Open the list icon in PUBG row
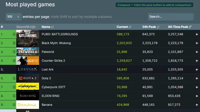This screenshot has width=200, height=112. [x=14, y=34]
